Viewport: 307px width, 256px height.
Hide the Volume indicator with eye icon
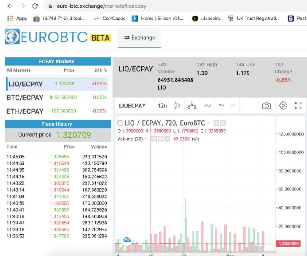click(x=154, y=139)
